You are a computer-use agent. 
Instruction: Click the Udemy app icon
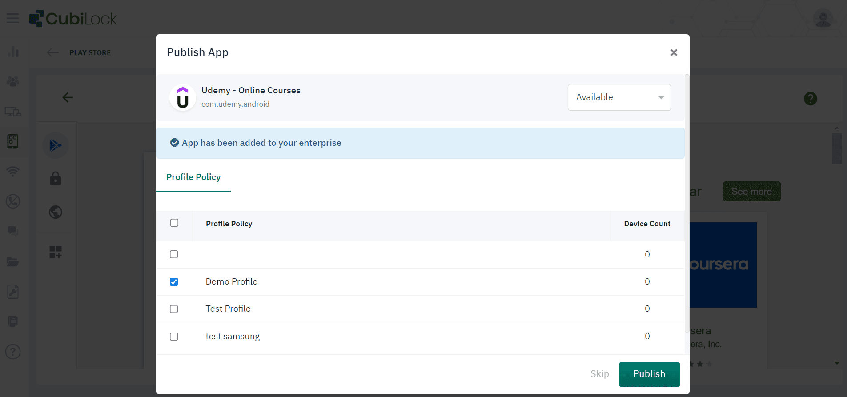point(183,97)
